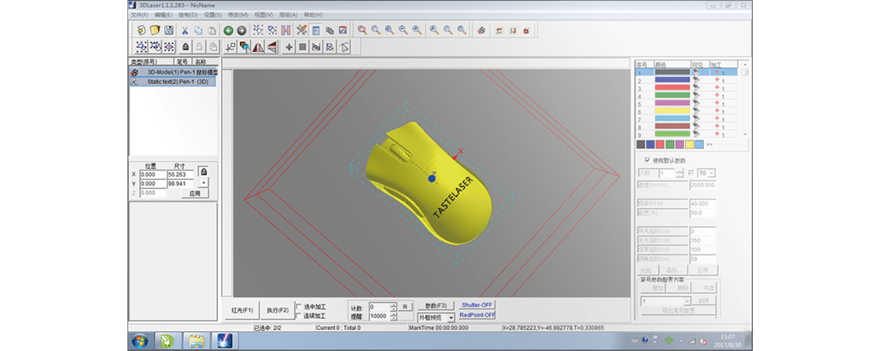
Task: Open the 外框预览 dropdown
Action: (x=451, y=317)
